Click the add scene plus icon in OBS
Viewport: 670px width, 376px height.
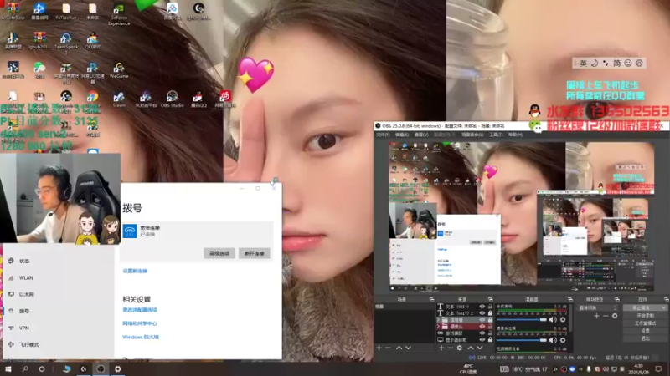pos(379,348)
